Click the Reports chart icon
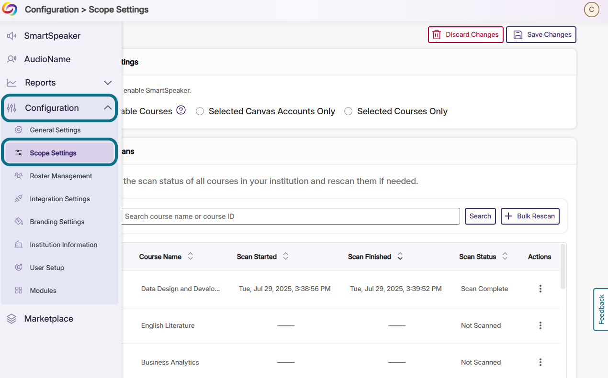The width and height of the screenshot is (608, 378). coord(12,83)
